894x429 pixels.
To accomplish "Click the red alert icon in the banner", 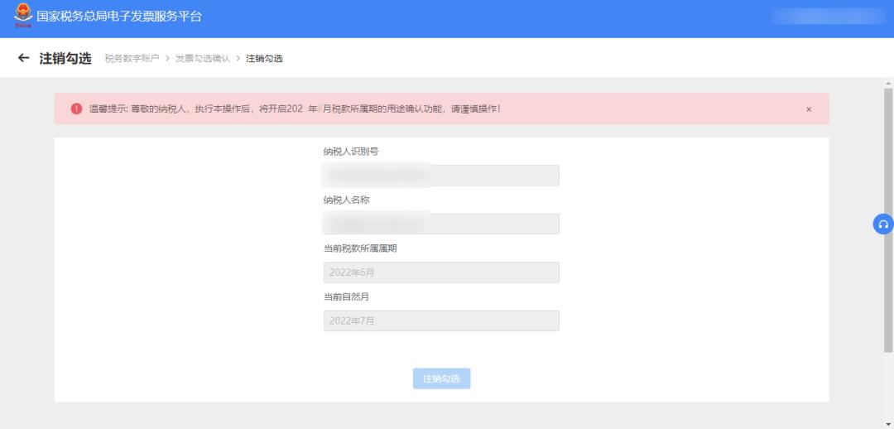I will coord(76,108).
